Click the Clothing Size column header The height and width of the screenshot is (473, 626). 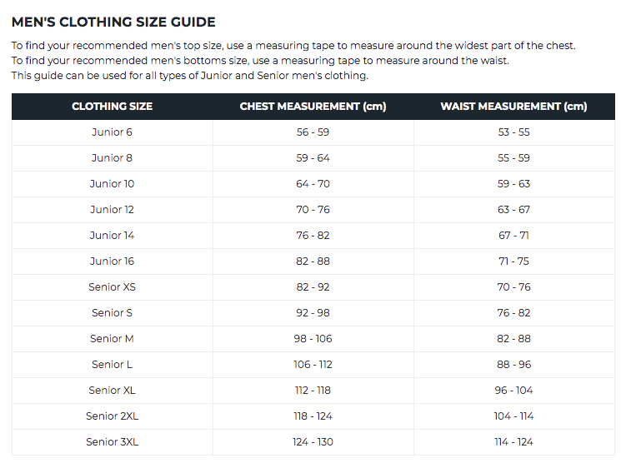coord(112,107)
